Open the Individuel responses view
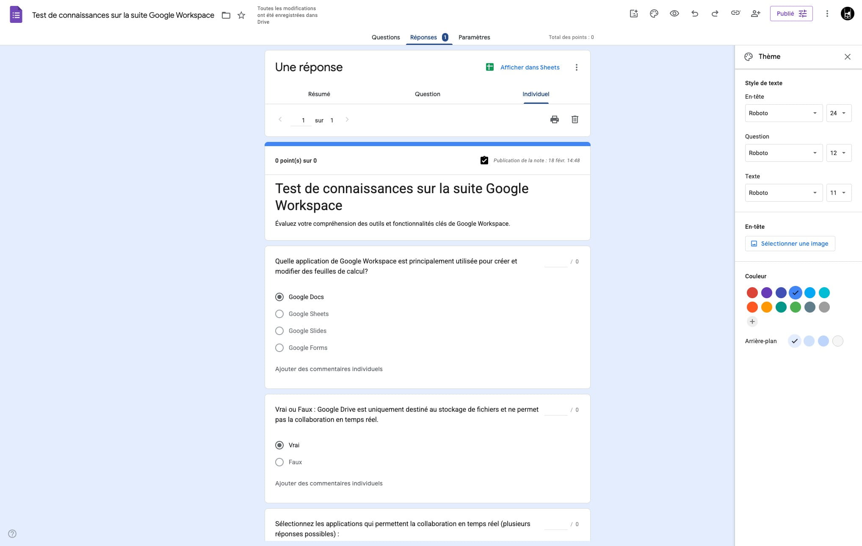 point(536,94)
